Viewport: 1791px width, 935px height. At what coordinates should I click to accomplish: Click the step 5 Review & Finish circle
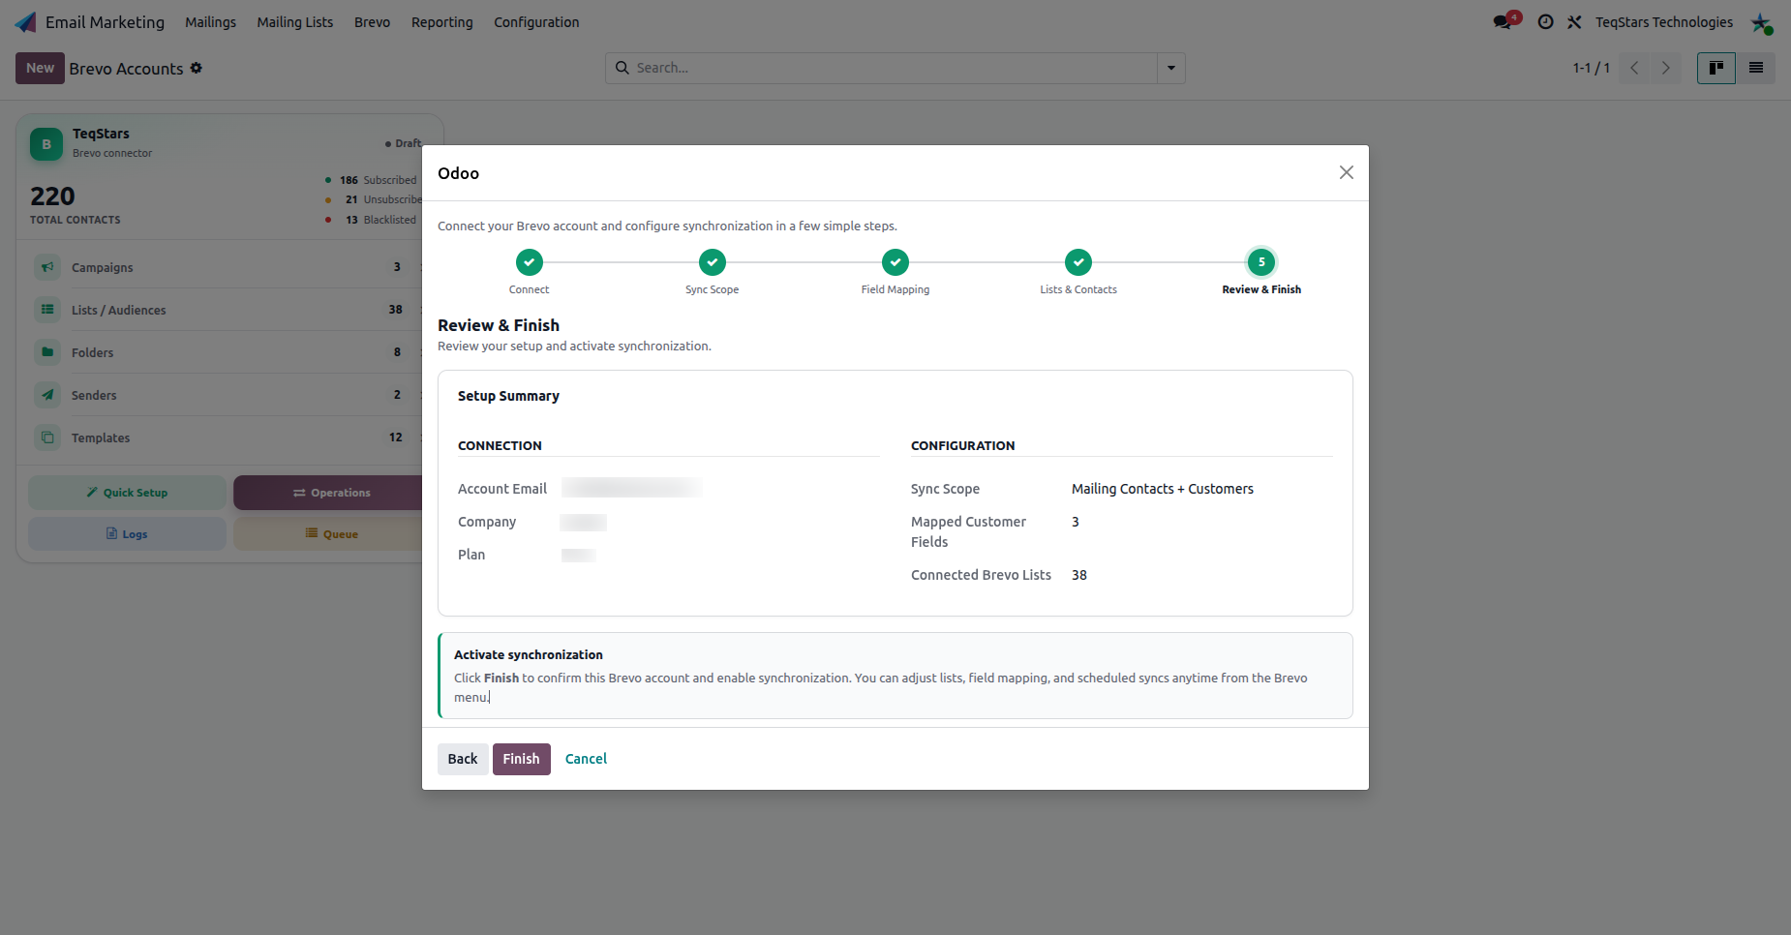coord(1261,262)
